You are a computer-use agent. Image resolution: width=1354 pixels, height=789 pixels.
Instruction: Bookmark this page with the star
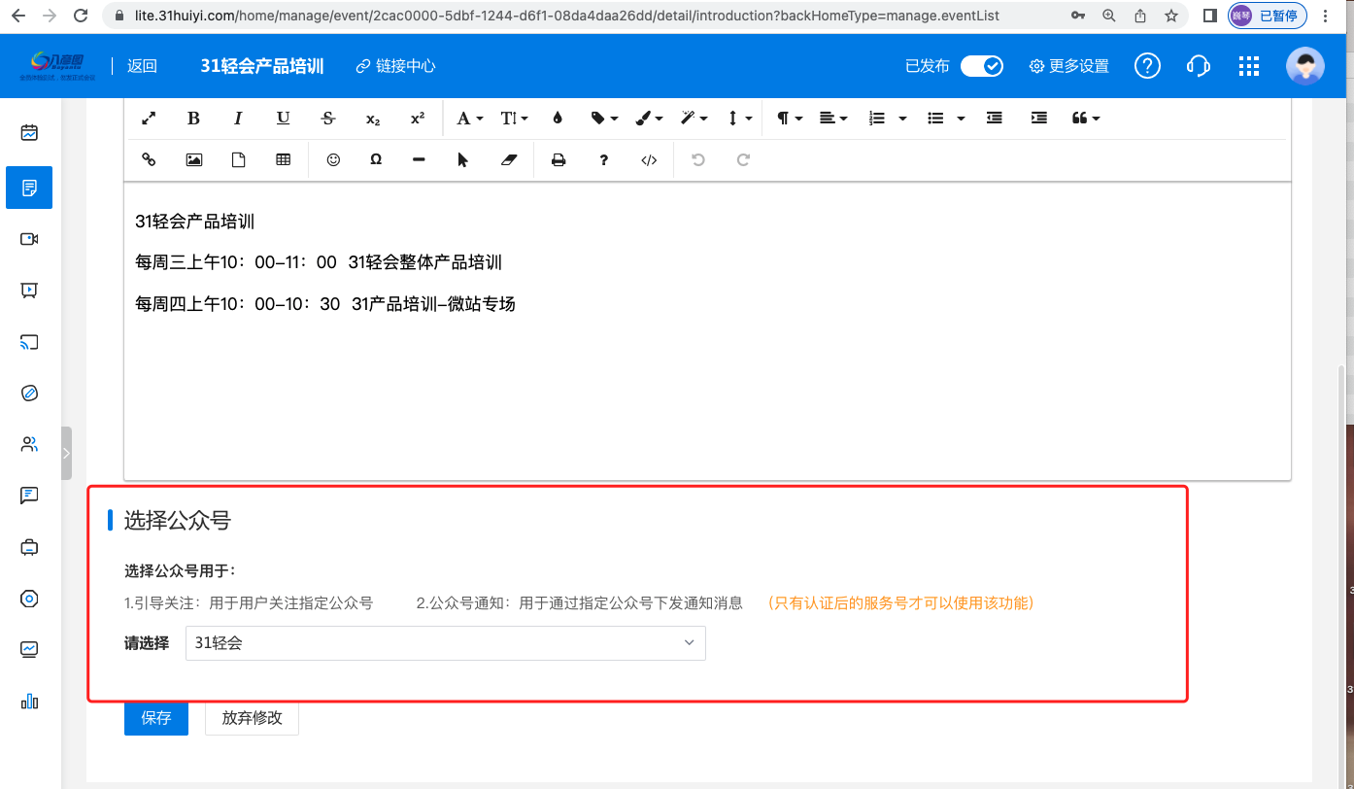(1171, 16)
